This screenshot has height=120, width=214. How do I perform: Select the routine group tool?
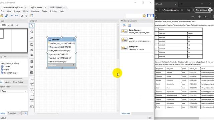pyautogui.click(x=32, y=72)
